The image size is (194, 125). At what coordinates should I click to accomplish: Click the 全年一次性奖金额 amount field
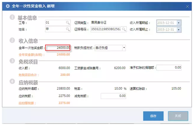point(58,48)
